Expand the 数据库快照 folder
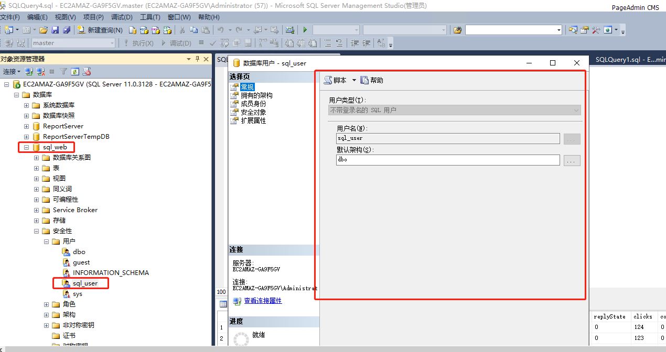666x352 pixels. point(26,116)
